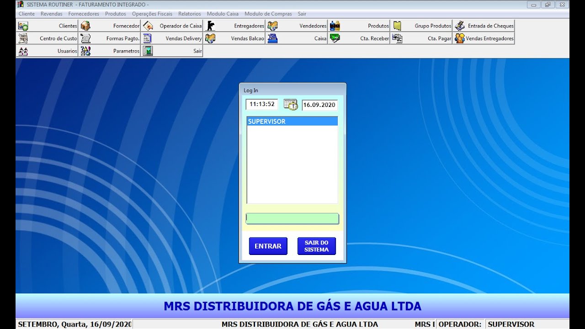Click the application icon in title bar
Viewport: 585px width, 329px height.
coord(20,5)
